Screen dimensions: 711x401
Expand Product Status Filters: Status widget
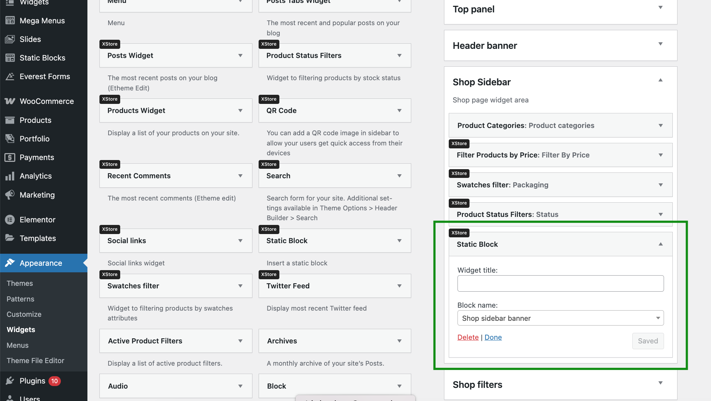(661, 214)
